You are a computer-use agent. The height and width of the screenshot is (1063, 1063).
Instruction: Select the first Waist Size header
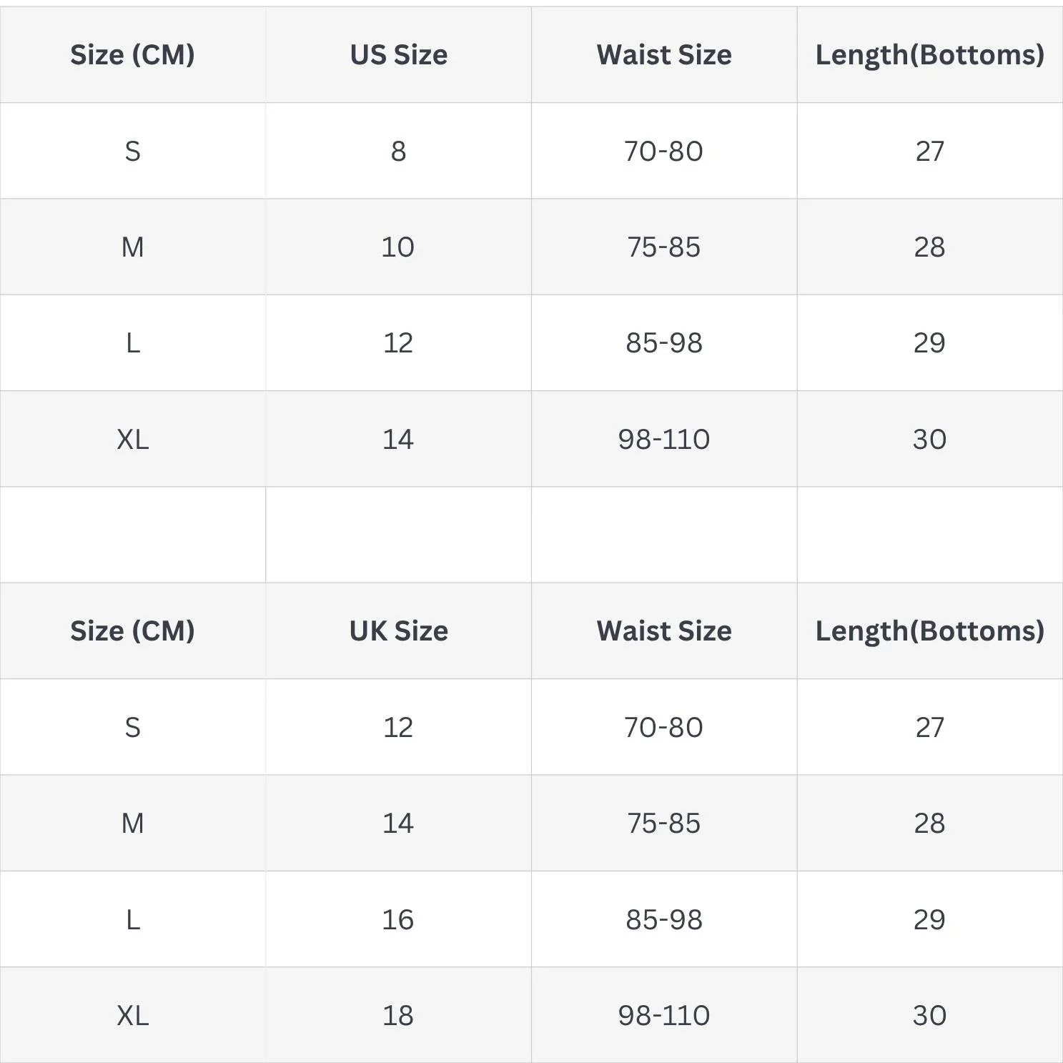coord(664,55)
